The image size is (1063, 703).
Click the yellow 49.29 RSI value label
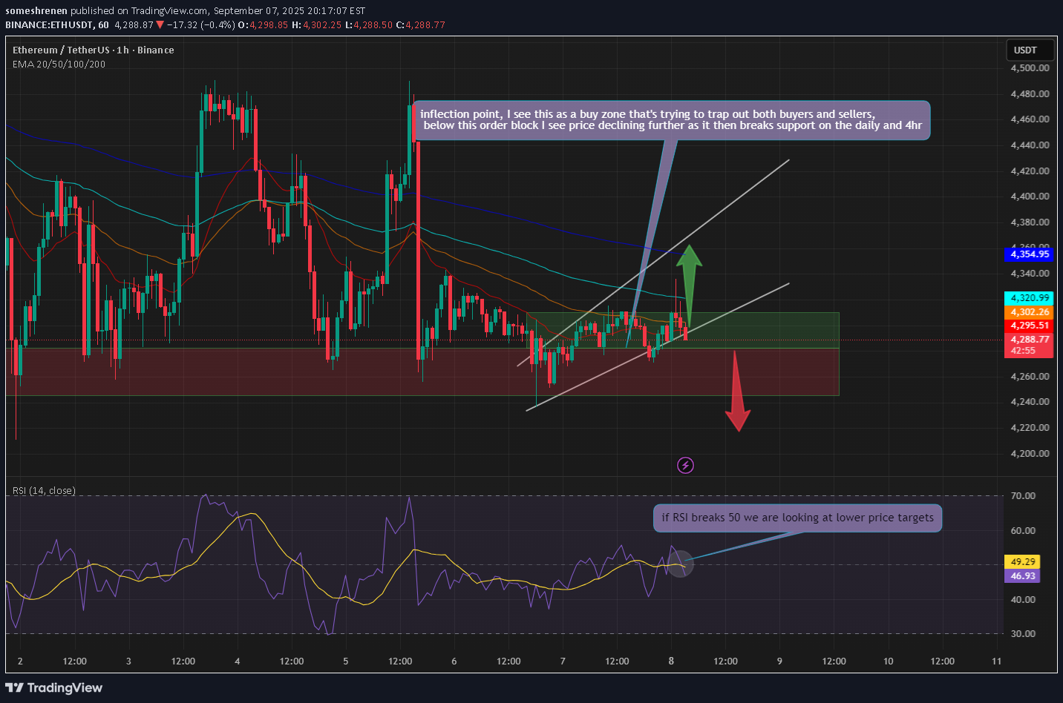click(x=1022, y=562)
